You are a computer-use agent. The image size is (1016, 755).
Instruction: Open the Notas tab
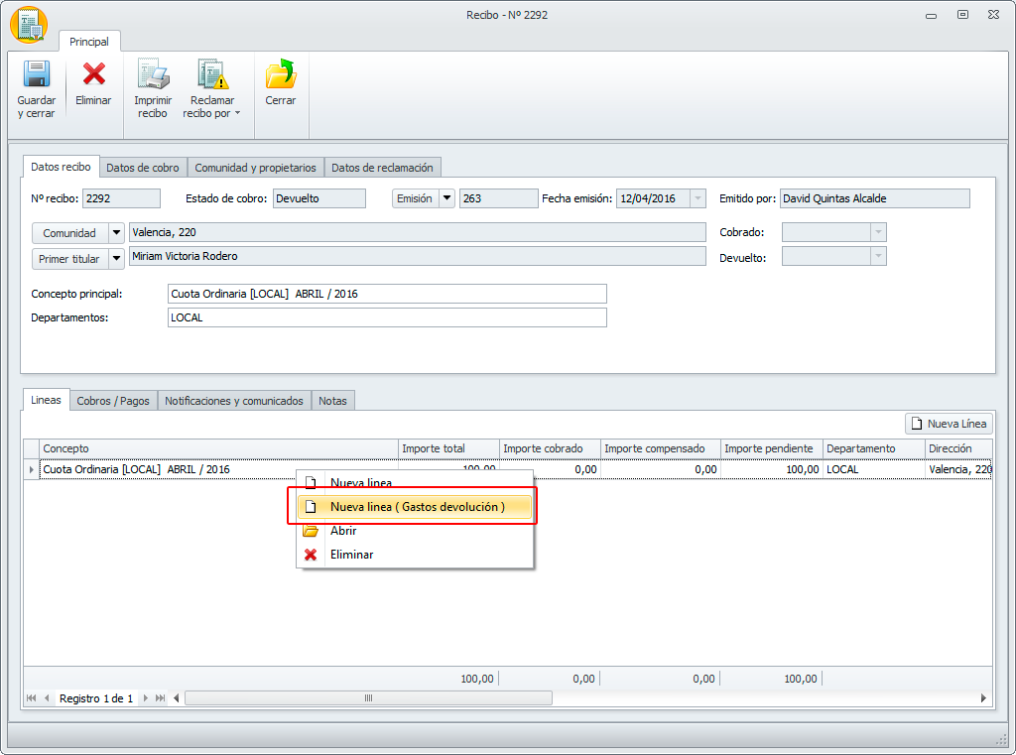[x=332, y=401]
